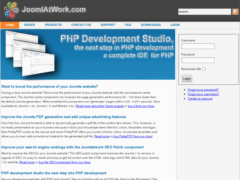
Task: Open the ORDER menu item
Action: pyautogui.click(x=29, y=25)
